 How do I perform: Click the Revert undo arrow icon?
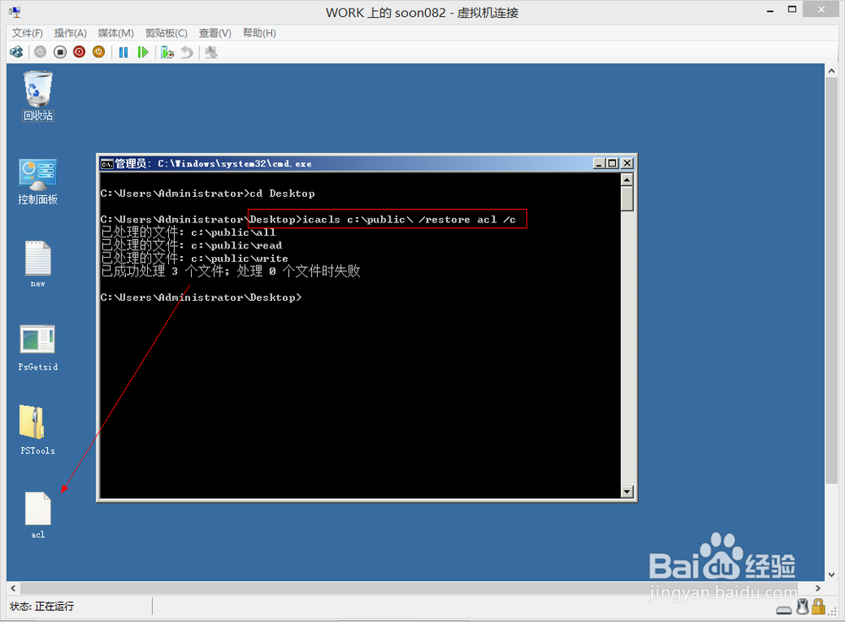click(x=187, y=52)
